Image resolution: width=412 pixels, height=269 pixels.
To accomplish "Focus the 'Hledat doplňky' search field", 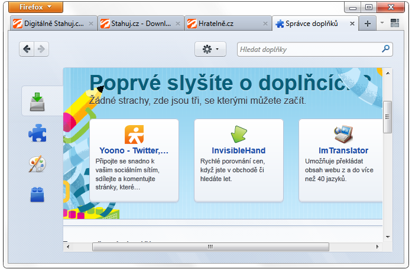I will pos(315,50).
